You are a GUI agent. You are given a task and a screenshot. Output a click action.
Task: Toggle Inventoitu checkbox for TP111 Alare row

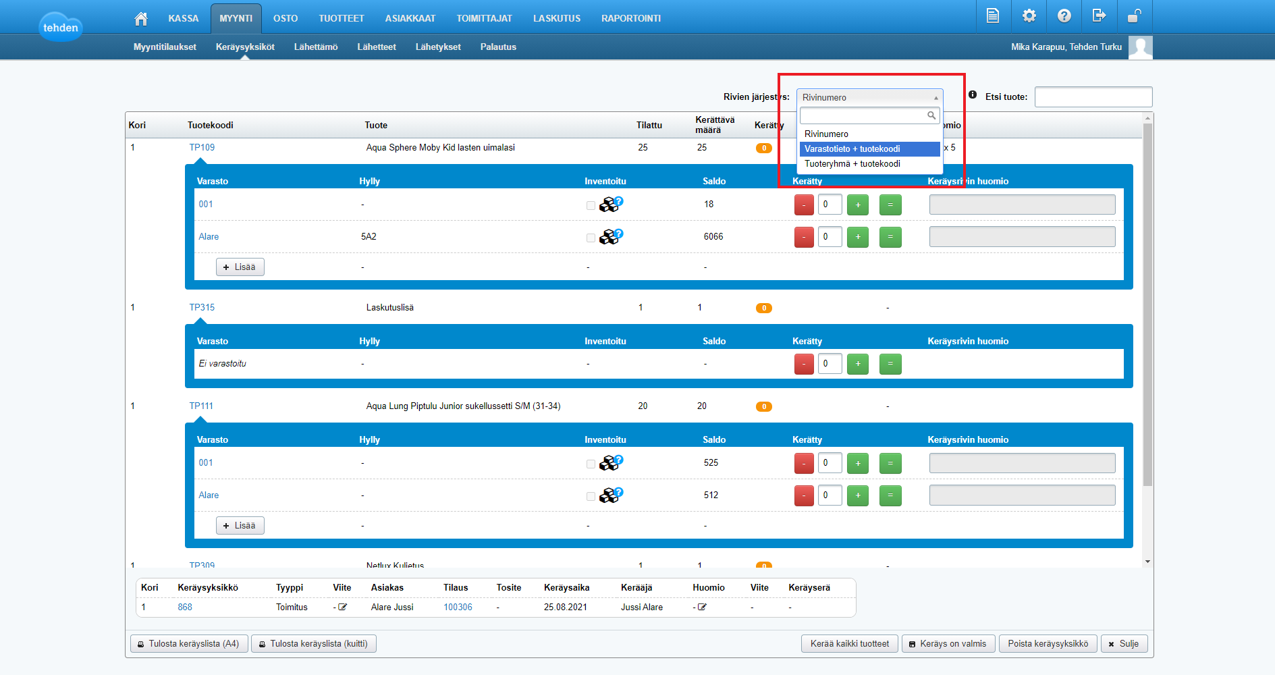click(591, 496)
